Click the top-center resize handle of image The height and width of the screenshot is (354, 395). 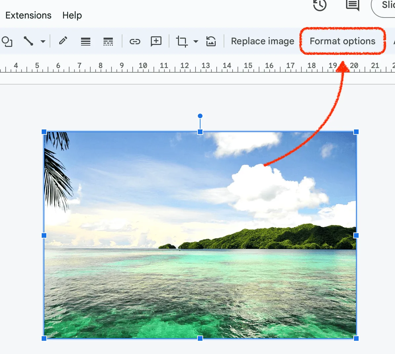pyautogui.click(x=200, y=132)
